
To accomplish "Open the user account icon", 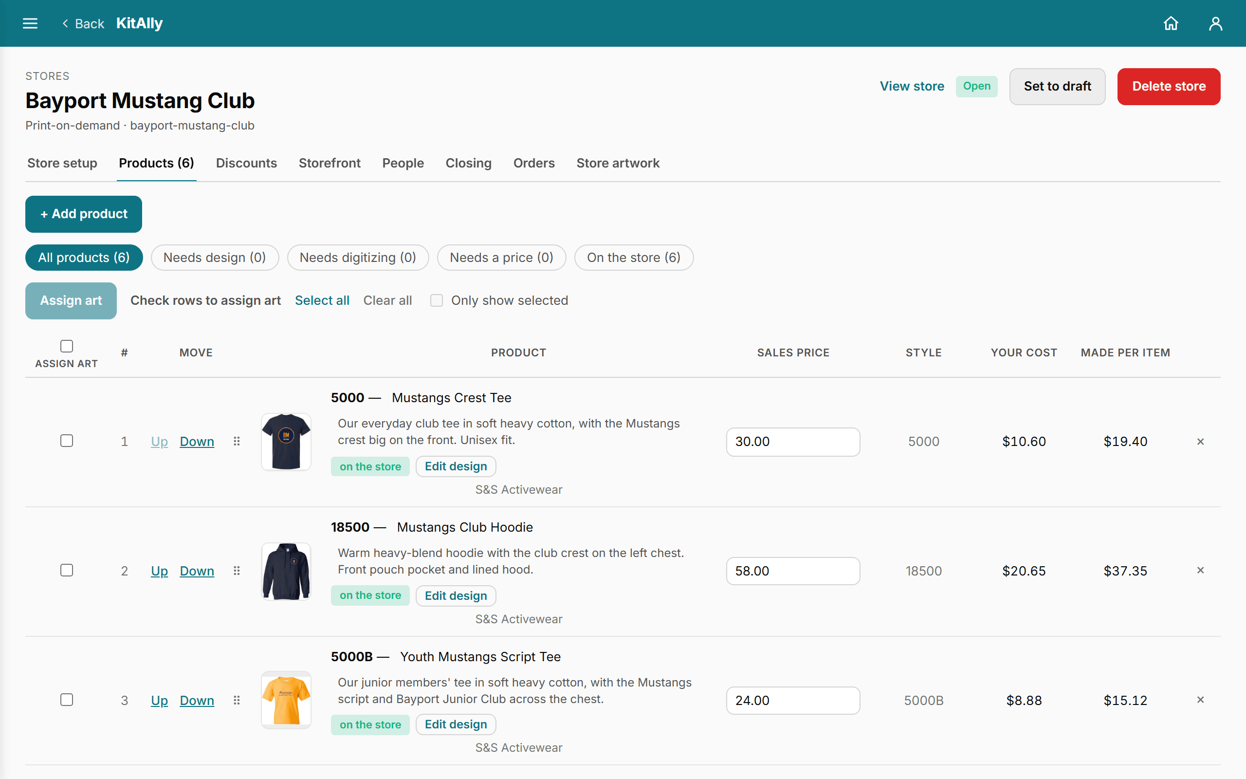I will click(x=1216, y=23).
